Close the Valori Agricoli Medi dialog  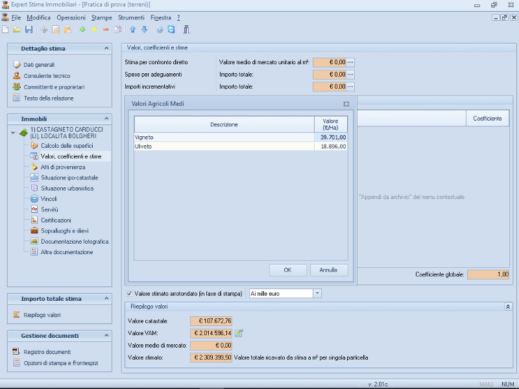pos(346,104)
